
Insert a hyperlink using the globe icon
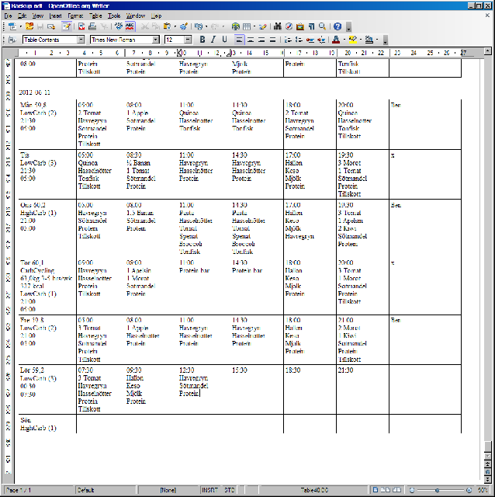(x=235, y=26)
